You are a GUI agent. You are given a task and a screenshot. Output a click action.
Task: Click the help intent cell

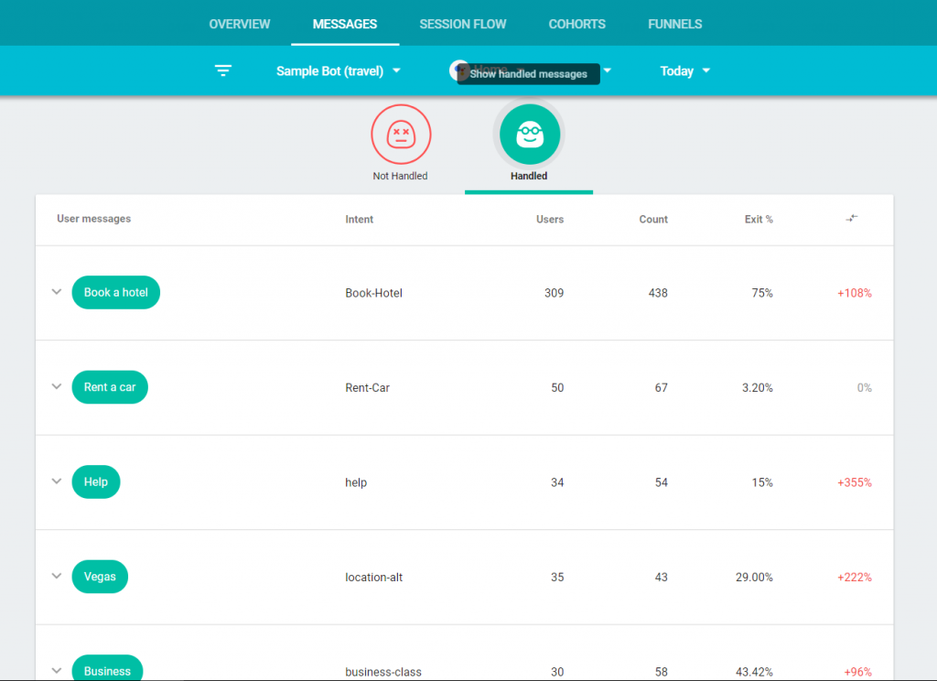tap(356, 482)
